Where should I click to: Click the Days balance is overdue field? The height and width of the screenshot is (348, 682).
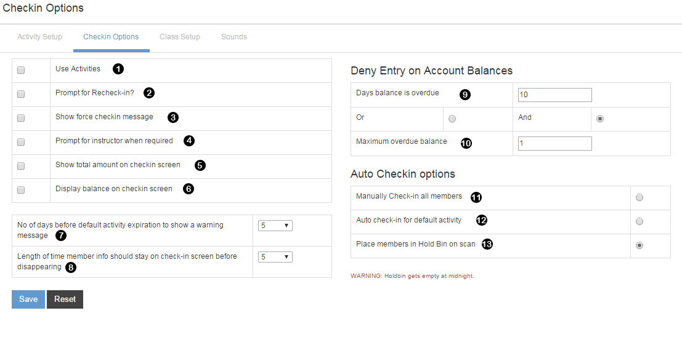click(x=554, y=95)
